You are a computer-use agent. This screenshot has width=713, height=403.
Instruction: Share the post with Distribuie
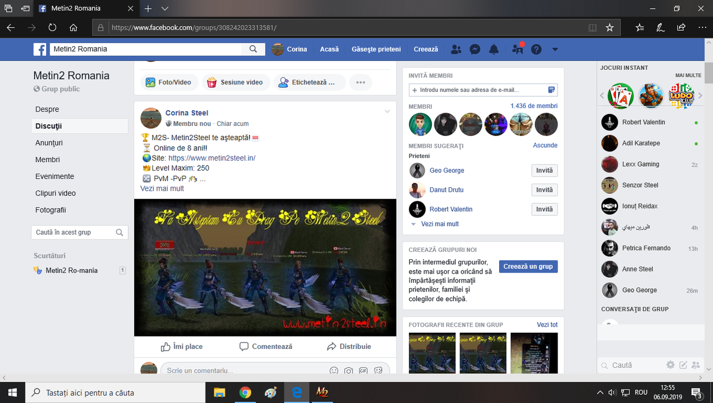tap(349, 347)
